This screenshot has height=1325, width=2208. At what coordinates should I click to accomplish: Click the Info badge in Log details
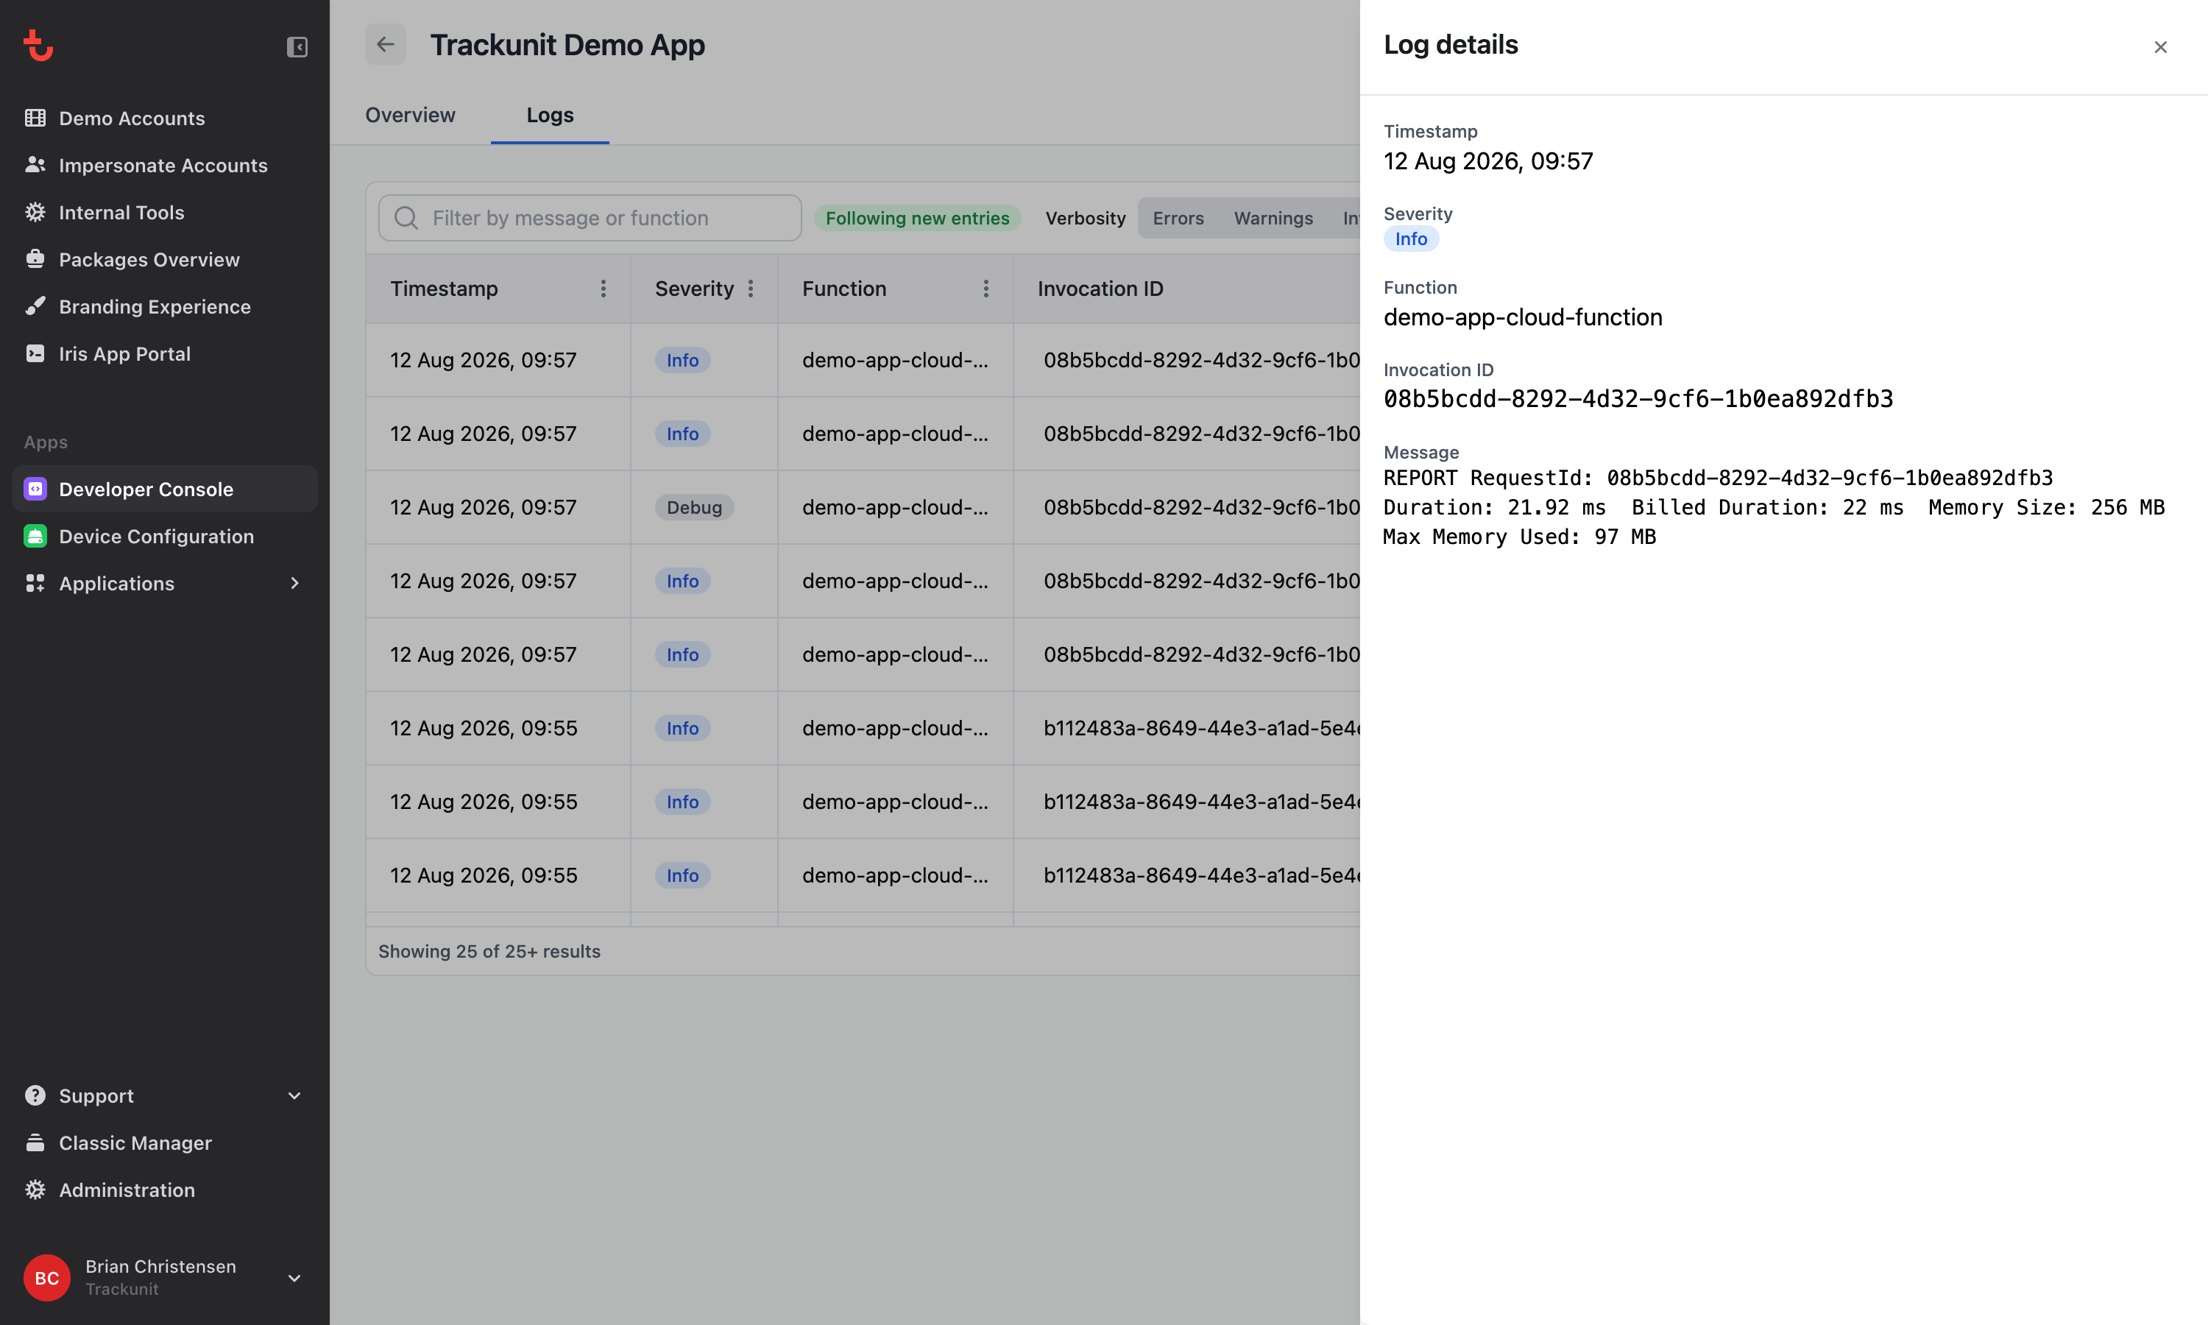coord(1411,239)
